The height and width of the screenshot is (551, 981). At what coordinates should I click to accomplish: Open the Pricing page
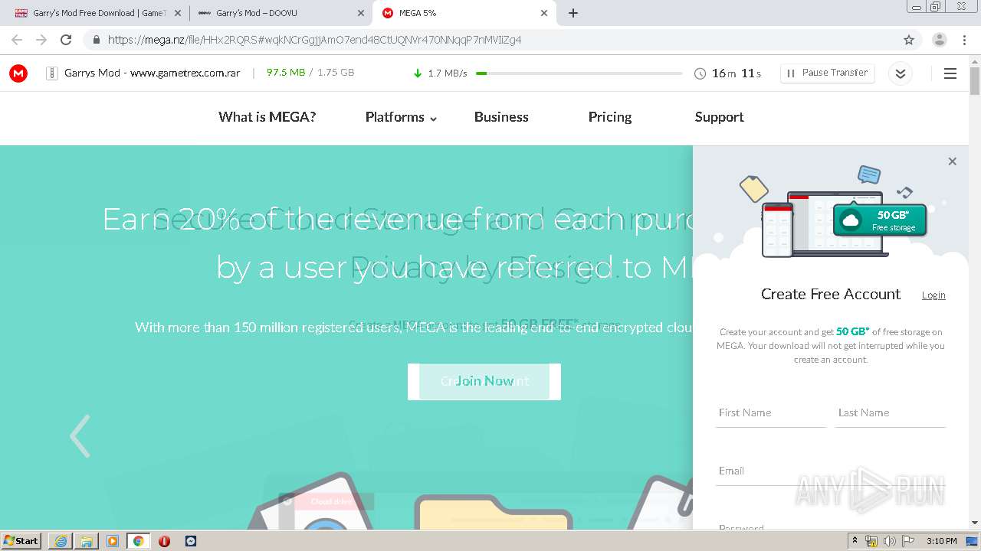coord(610,117)
